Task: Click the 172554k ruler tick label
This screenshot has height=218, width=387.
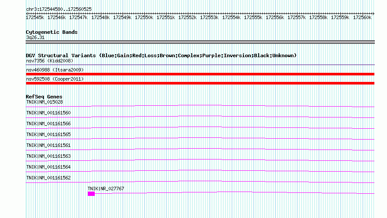Action: click(231, 17)
